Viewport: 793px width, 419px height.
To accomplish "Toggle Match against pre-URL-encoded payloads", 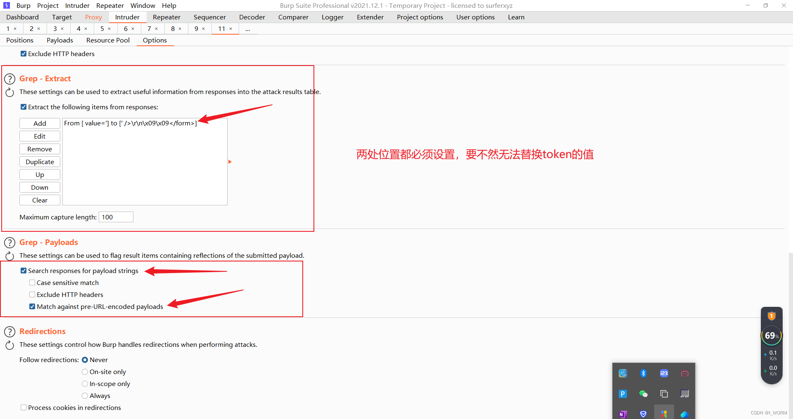I will pos(32,306).
